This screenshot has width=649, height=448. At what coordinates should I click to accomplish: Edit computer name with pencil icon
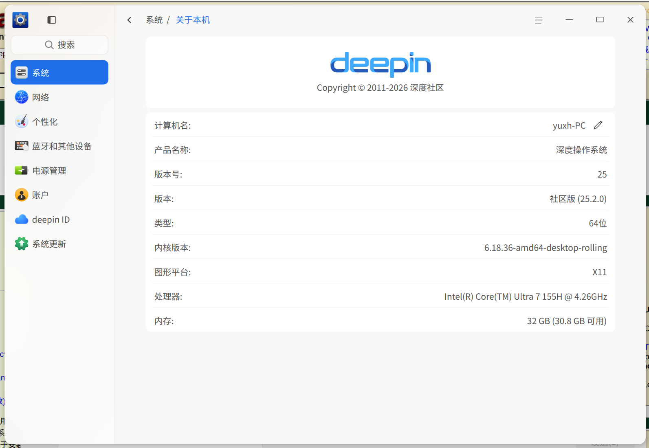[598, 125]
